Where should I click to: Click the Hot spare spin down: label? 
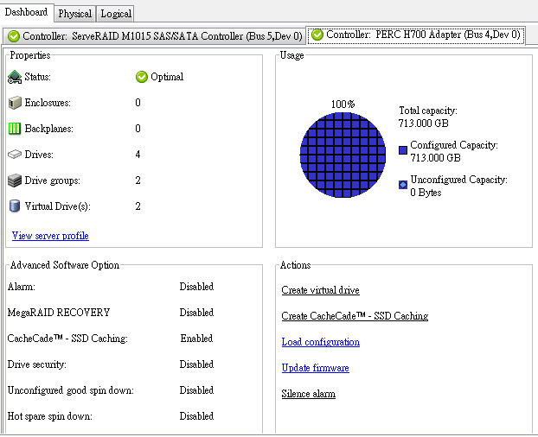(x=50, y=416)
